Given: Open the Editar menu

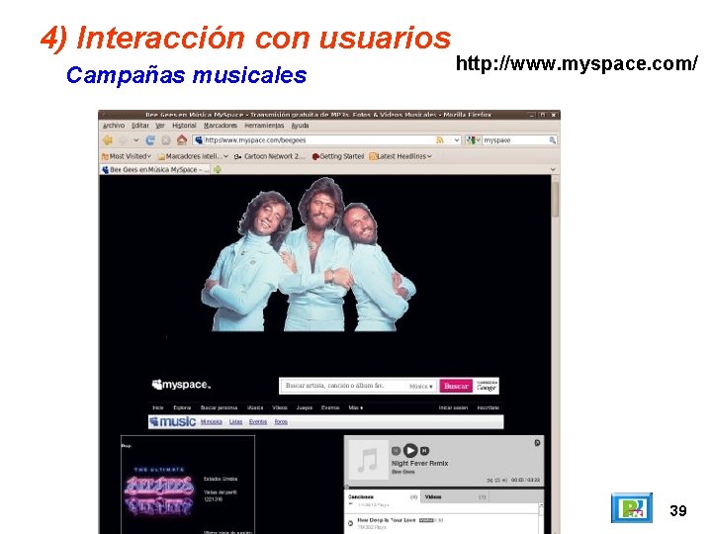Looking at the screenshot, I should (x=140, y=126).
